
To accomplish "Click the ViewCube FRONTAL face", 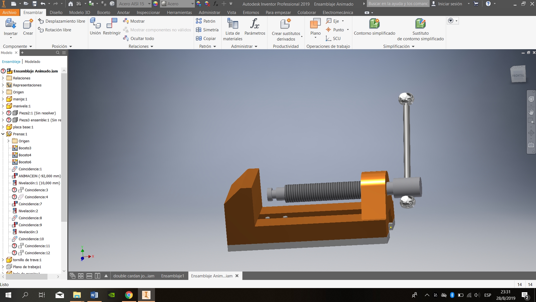I will [518, 75].
